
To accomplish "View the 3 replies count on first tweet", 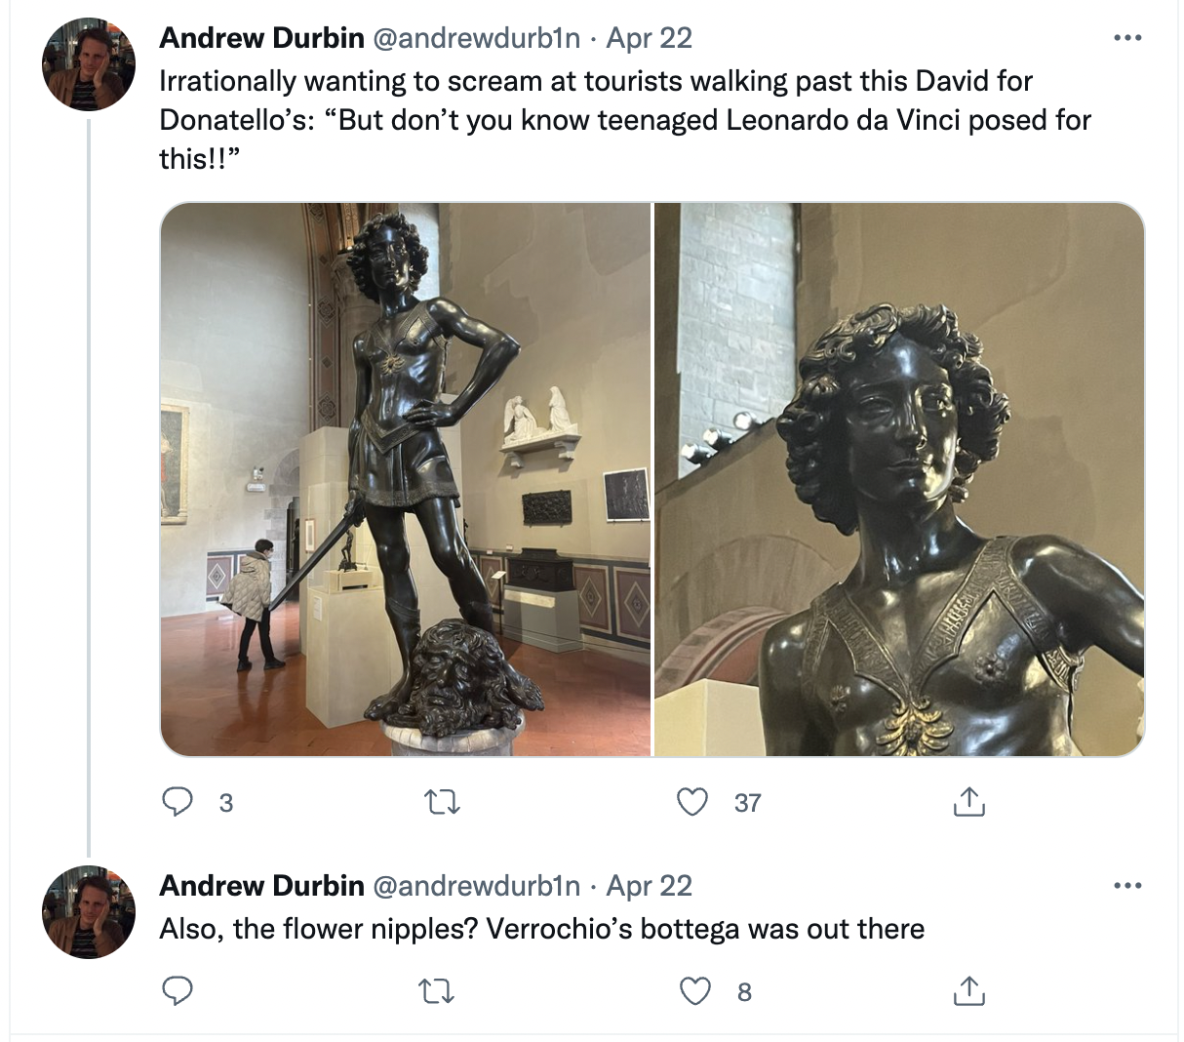I will click(225, 803).
